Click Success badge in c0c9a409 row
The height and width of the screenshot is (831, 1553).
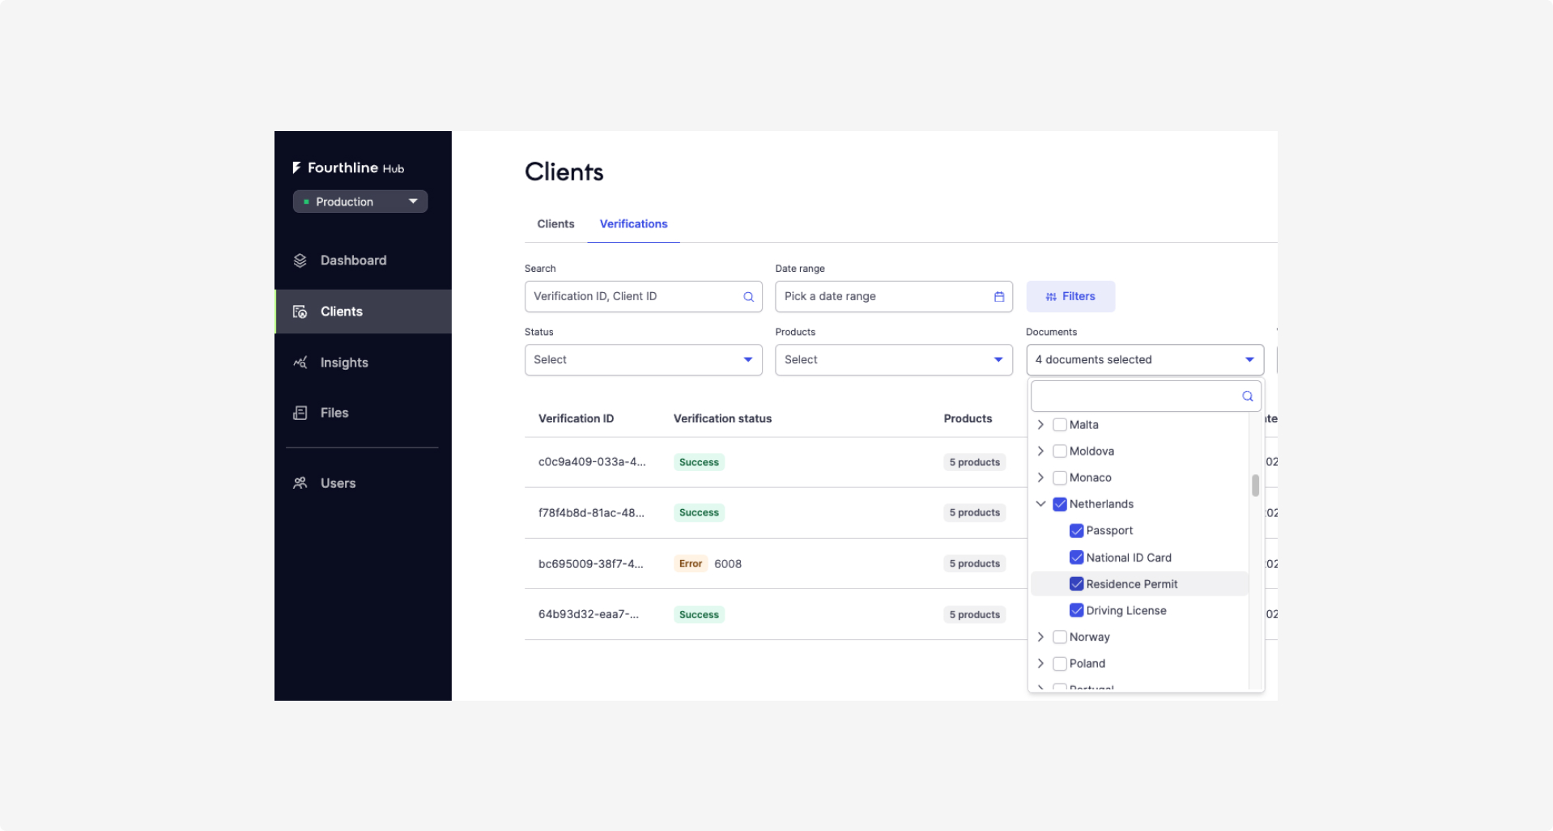[699, 462]
